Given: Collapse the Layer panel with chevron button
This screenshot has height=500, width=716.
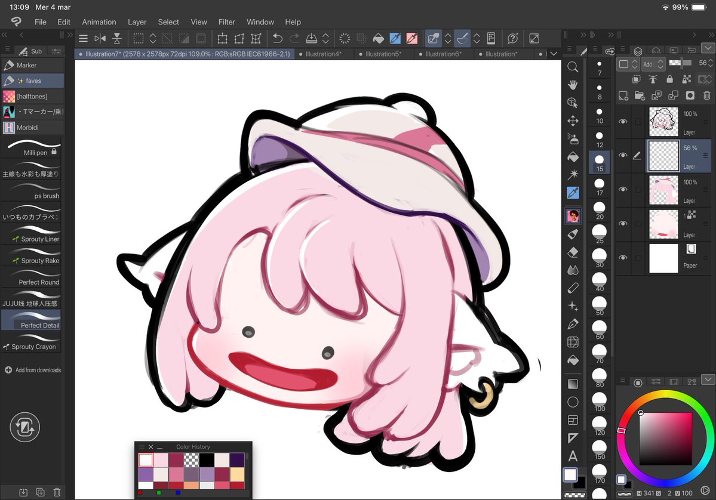Looking at the screenshot, I should click(708, 48).
